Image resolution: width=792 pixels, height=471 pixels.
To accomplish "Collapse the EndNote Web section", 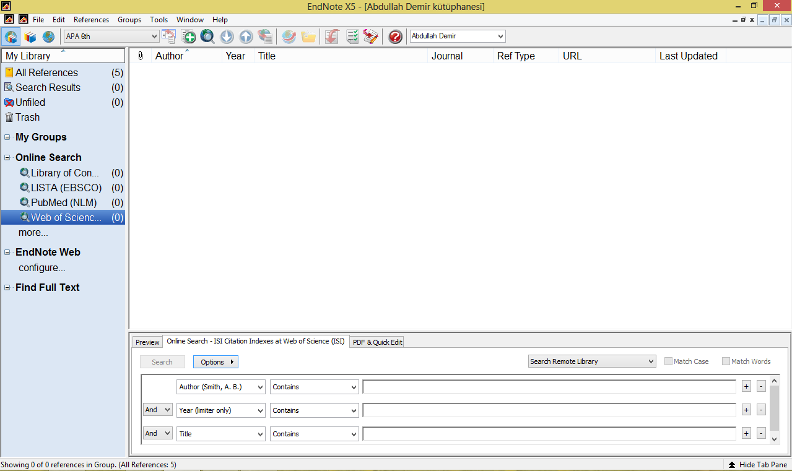I will click(x=7, y=253).
